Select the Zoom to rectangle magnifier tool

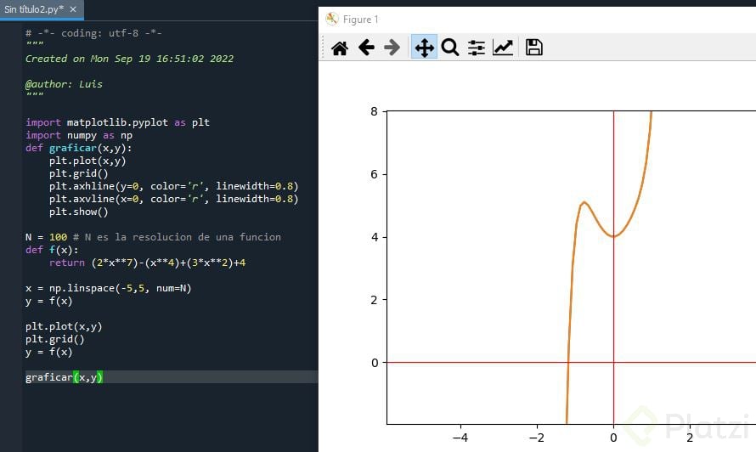pos(450,48)
